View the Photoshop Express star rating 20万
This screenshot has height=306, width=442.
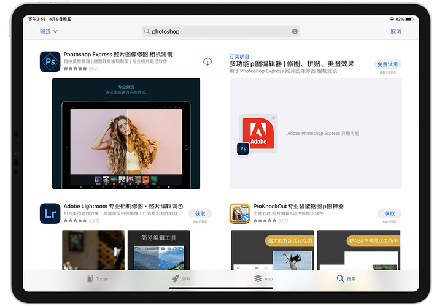click(81, 69)
